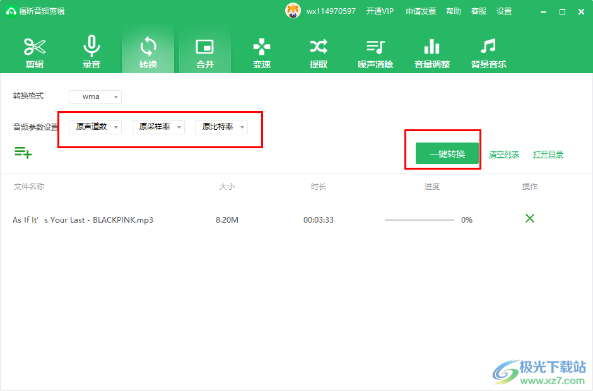This screenshot has width=593, height=391.
Task: Select the 噪声消除 noise removal tool
Action: (375, 52)
